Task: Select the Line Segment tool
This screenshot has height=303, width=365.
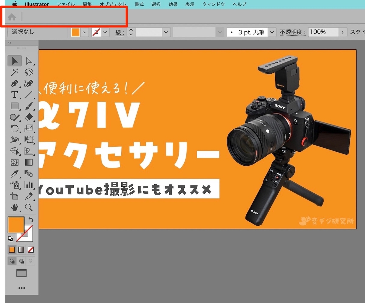Action: click(29, 95)
